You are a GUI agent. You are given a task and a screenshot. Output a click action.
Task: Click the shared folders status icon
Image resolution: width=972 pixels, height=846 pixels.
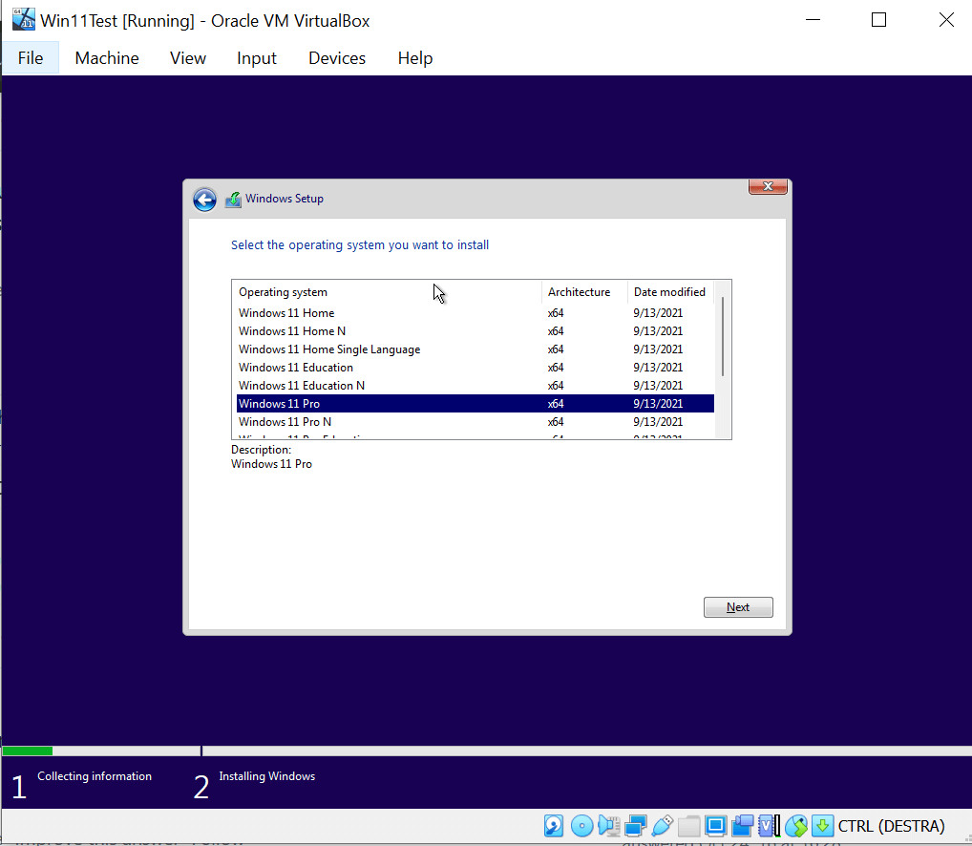click(688, 826)
